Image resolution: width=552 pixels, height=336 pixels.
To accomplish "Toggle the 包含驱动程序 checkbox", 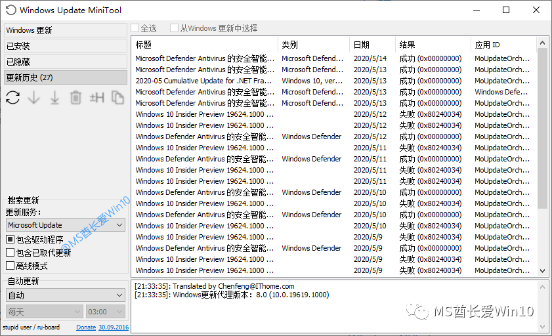I will (x=11, y=240).
